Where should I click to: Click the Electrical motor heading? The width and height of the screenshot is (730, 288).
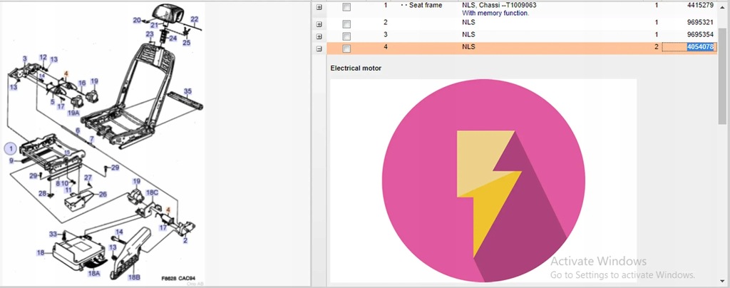(x=356, y=68)
